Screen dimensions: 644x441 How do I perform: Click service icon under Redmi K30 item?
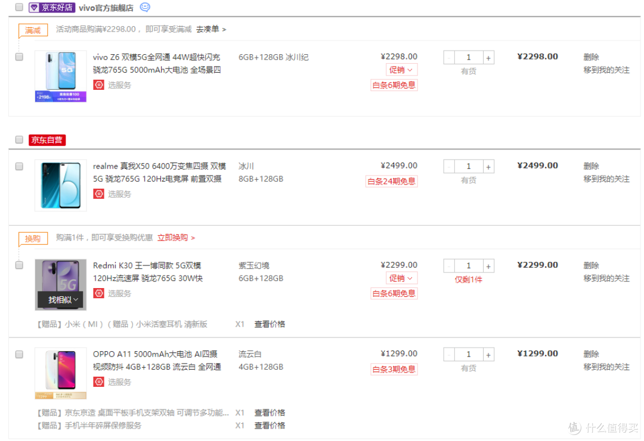pos(98,293)
